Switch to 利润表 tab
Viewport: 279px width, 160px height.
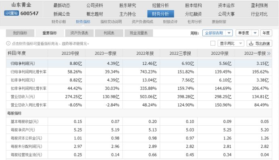point(109,33)
